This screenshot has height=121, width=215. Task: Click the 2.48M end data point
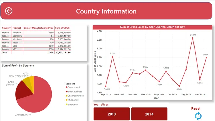tap(206, 58)
